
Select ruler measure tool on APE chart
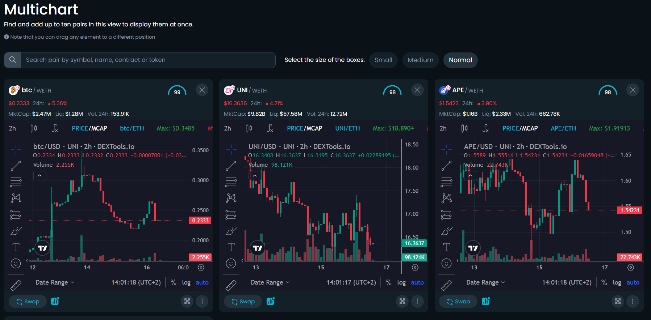coord(446,285)
